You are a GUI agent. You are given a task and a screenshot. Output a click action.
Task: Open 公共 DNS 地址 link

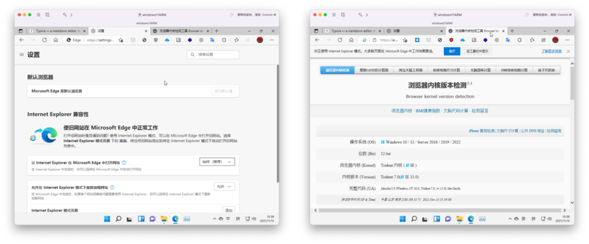pyautogui.click(x=532, y=131)
